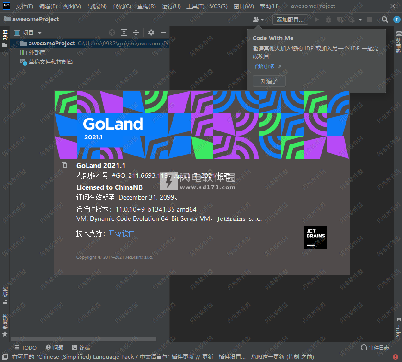Open the 代码(C) menu
Screen dimensions: 402x362
pos(122,6)
